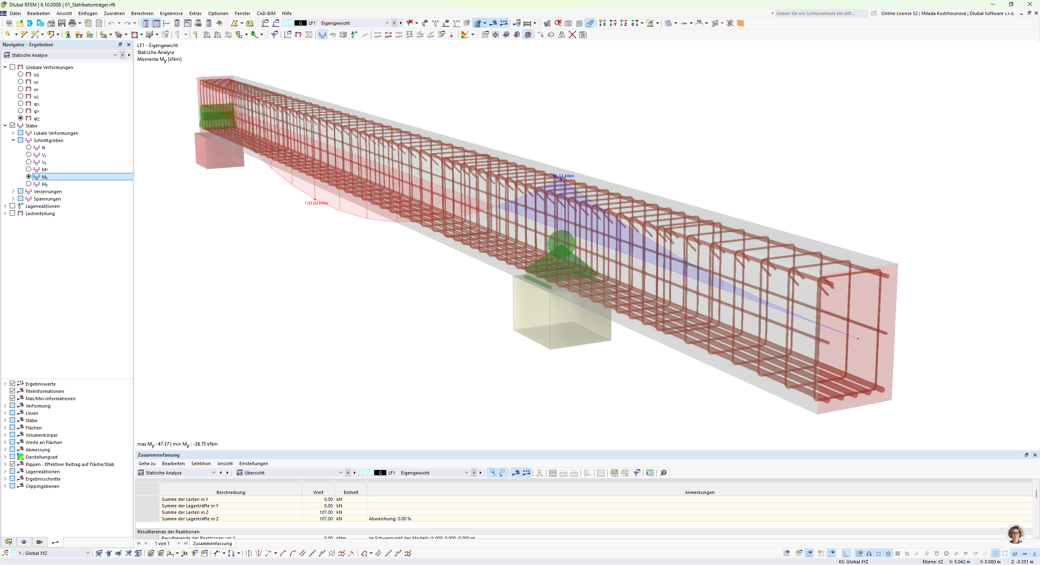Image resolution: width=1040 pixels, height=565 pixels.
Task: Click the undo arrow icon
Action: click(x=111, y=23)
